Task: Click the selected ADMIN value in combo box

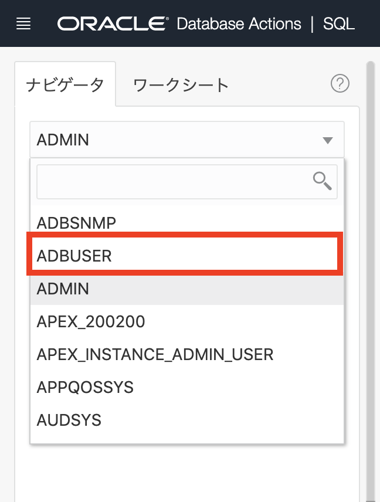Action: (63, 140)
